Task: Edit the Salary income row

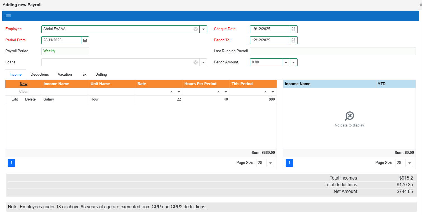Action: coord(15,99)
